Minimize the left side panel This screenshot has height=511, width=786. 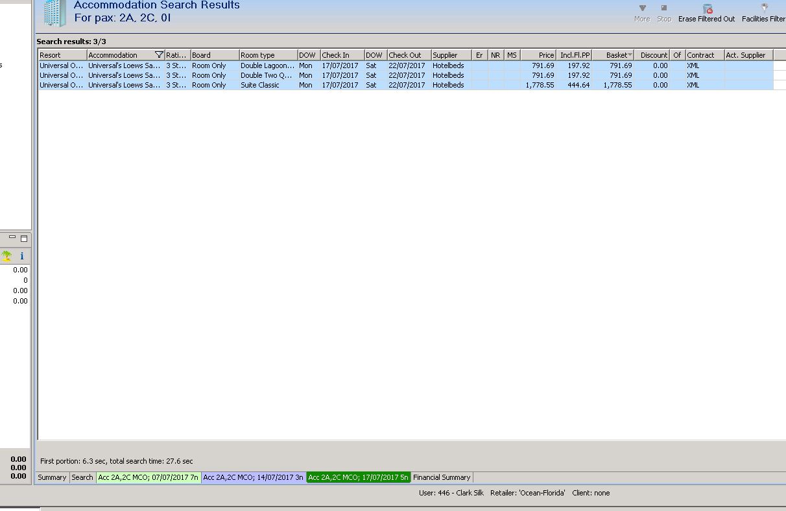coord(12,237)
